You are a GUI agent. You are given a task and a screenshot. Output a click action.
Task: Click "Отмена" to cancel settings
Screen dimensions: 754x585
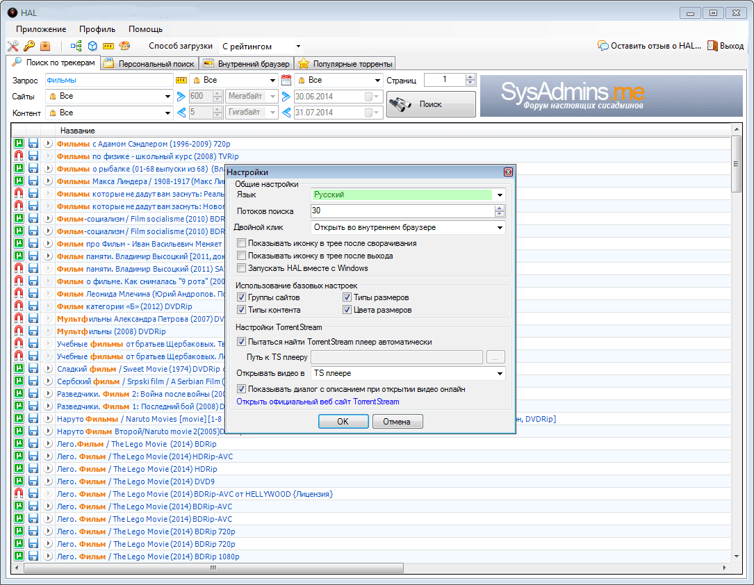(x=397, y=422)
